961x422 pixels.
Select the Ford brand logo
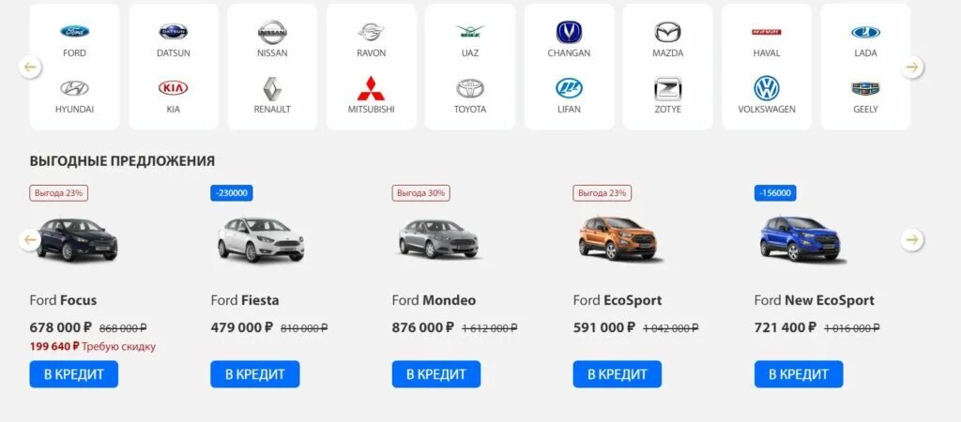pos(74,31)
